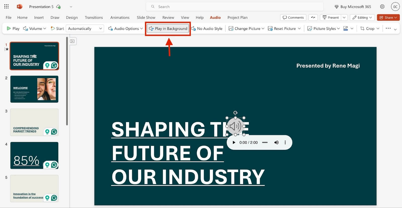Mute audio using player speaker icon
This screenshot has height=208, width=402.
click(276, 142)
